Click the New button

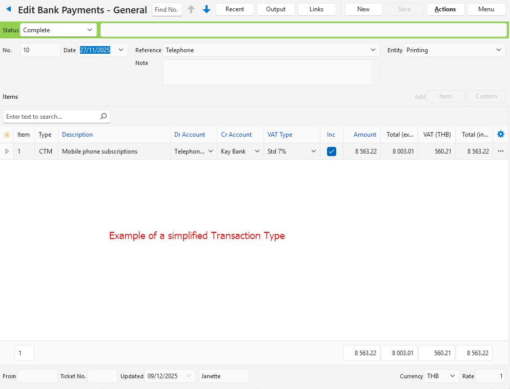point(363,9)
